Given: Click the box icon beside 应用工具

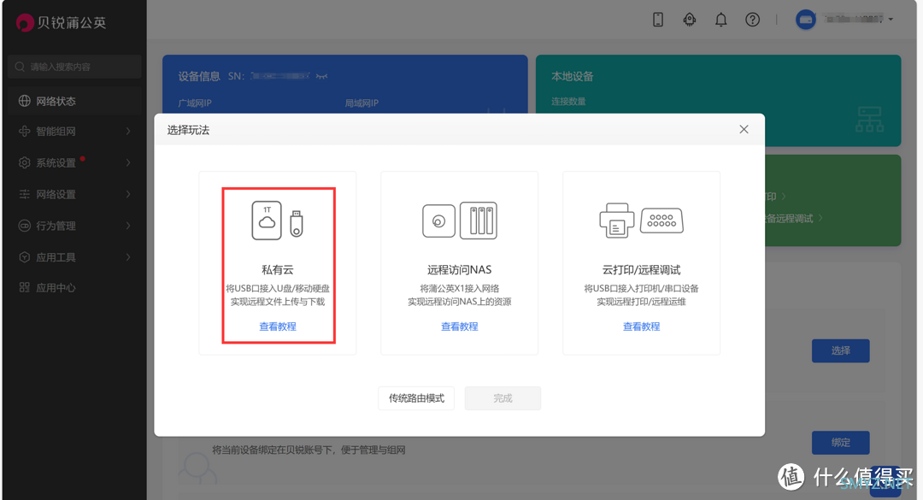Looking at the screenshot, I should pyautogui.click(x=24, y=257).
